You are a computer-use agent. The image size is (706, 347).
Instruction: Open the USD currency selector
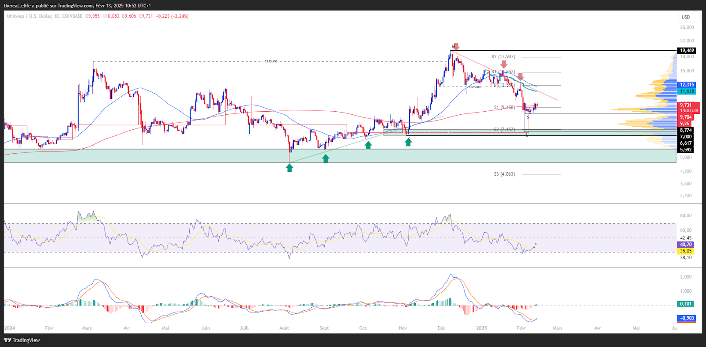tap(686, 17)
